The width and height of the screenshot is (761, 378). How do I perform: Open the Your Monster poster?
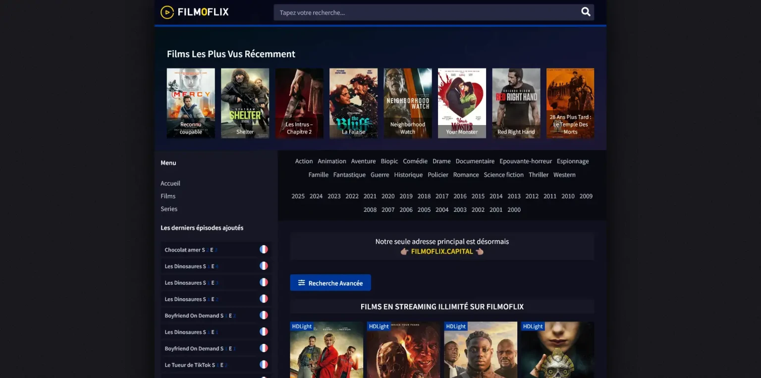[x=462, y=103]
